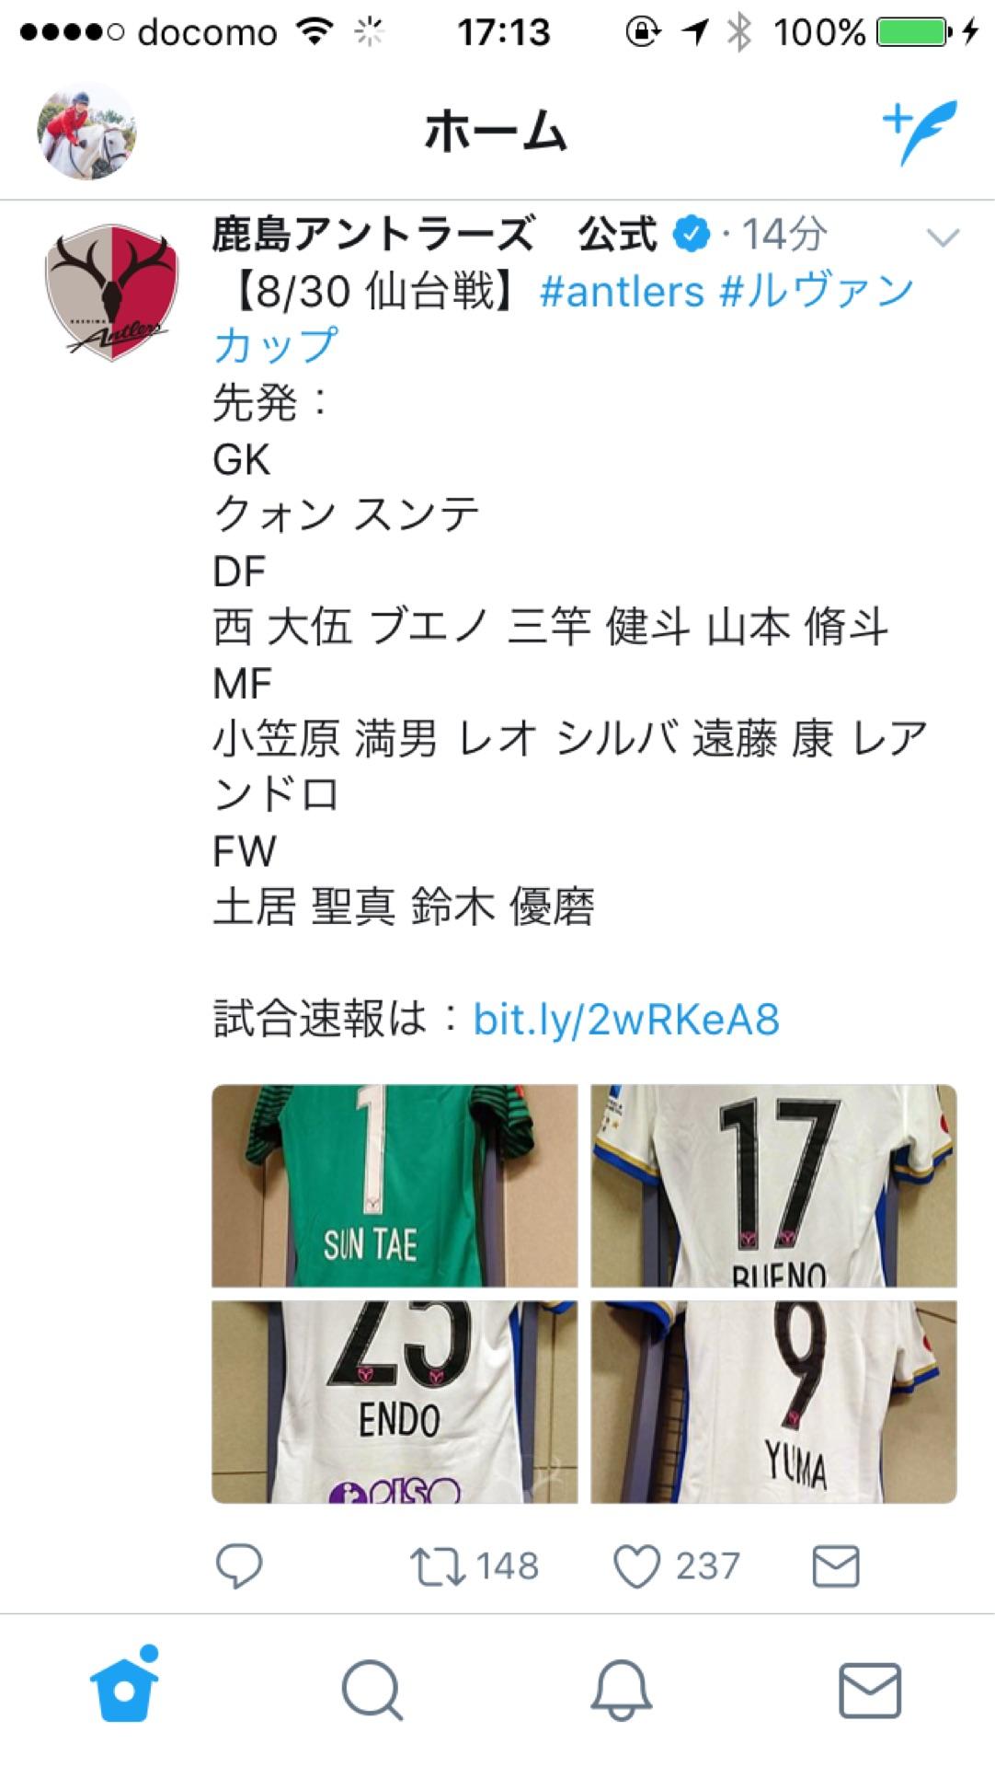Tap the compose new tweet feather icon
This screenshot has width=995, height=1767.
coord(920,132)
